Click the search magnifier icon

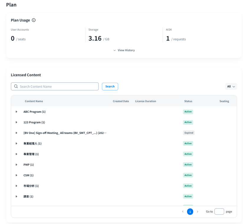(16, 87)
